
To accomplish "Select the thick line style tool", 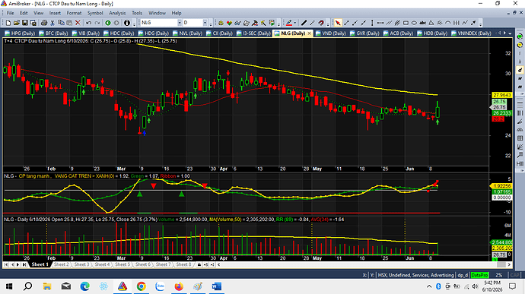I will [x=304, y=23].
